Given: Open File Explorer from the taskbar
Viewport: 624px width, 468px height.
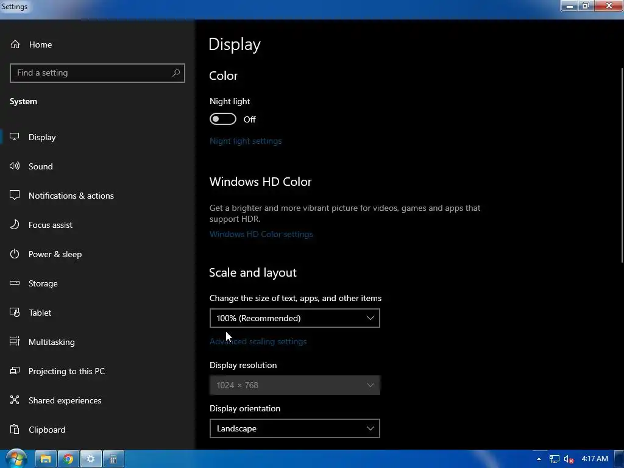Looking at the screenshot, I should (x=46, y=459).
